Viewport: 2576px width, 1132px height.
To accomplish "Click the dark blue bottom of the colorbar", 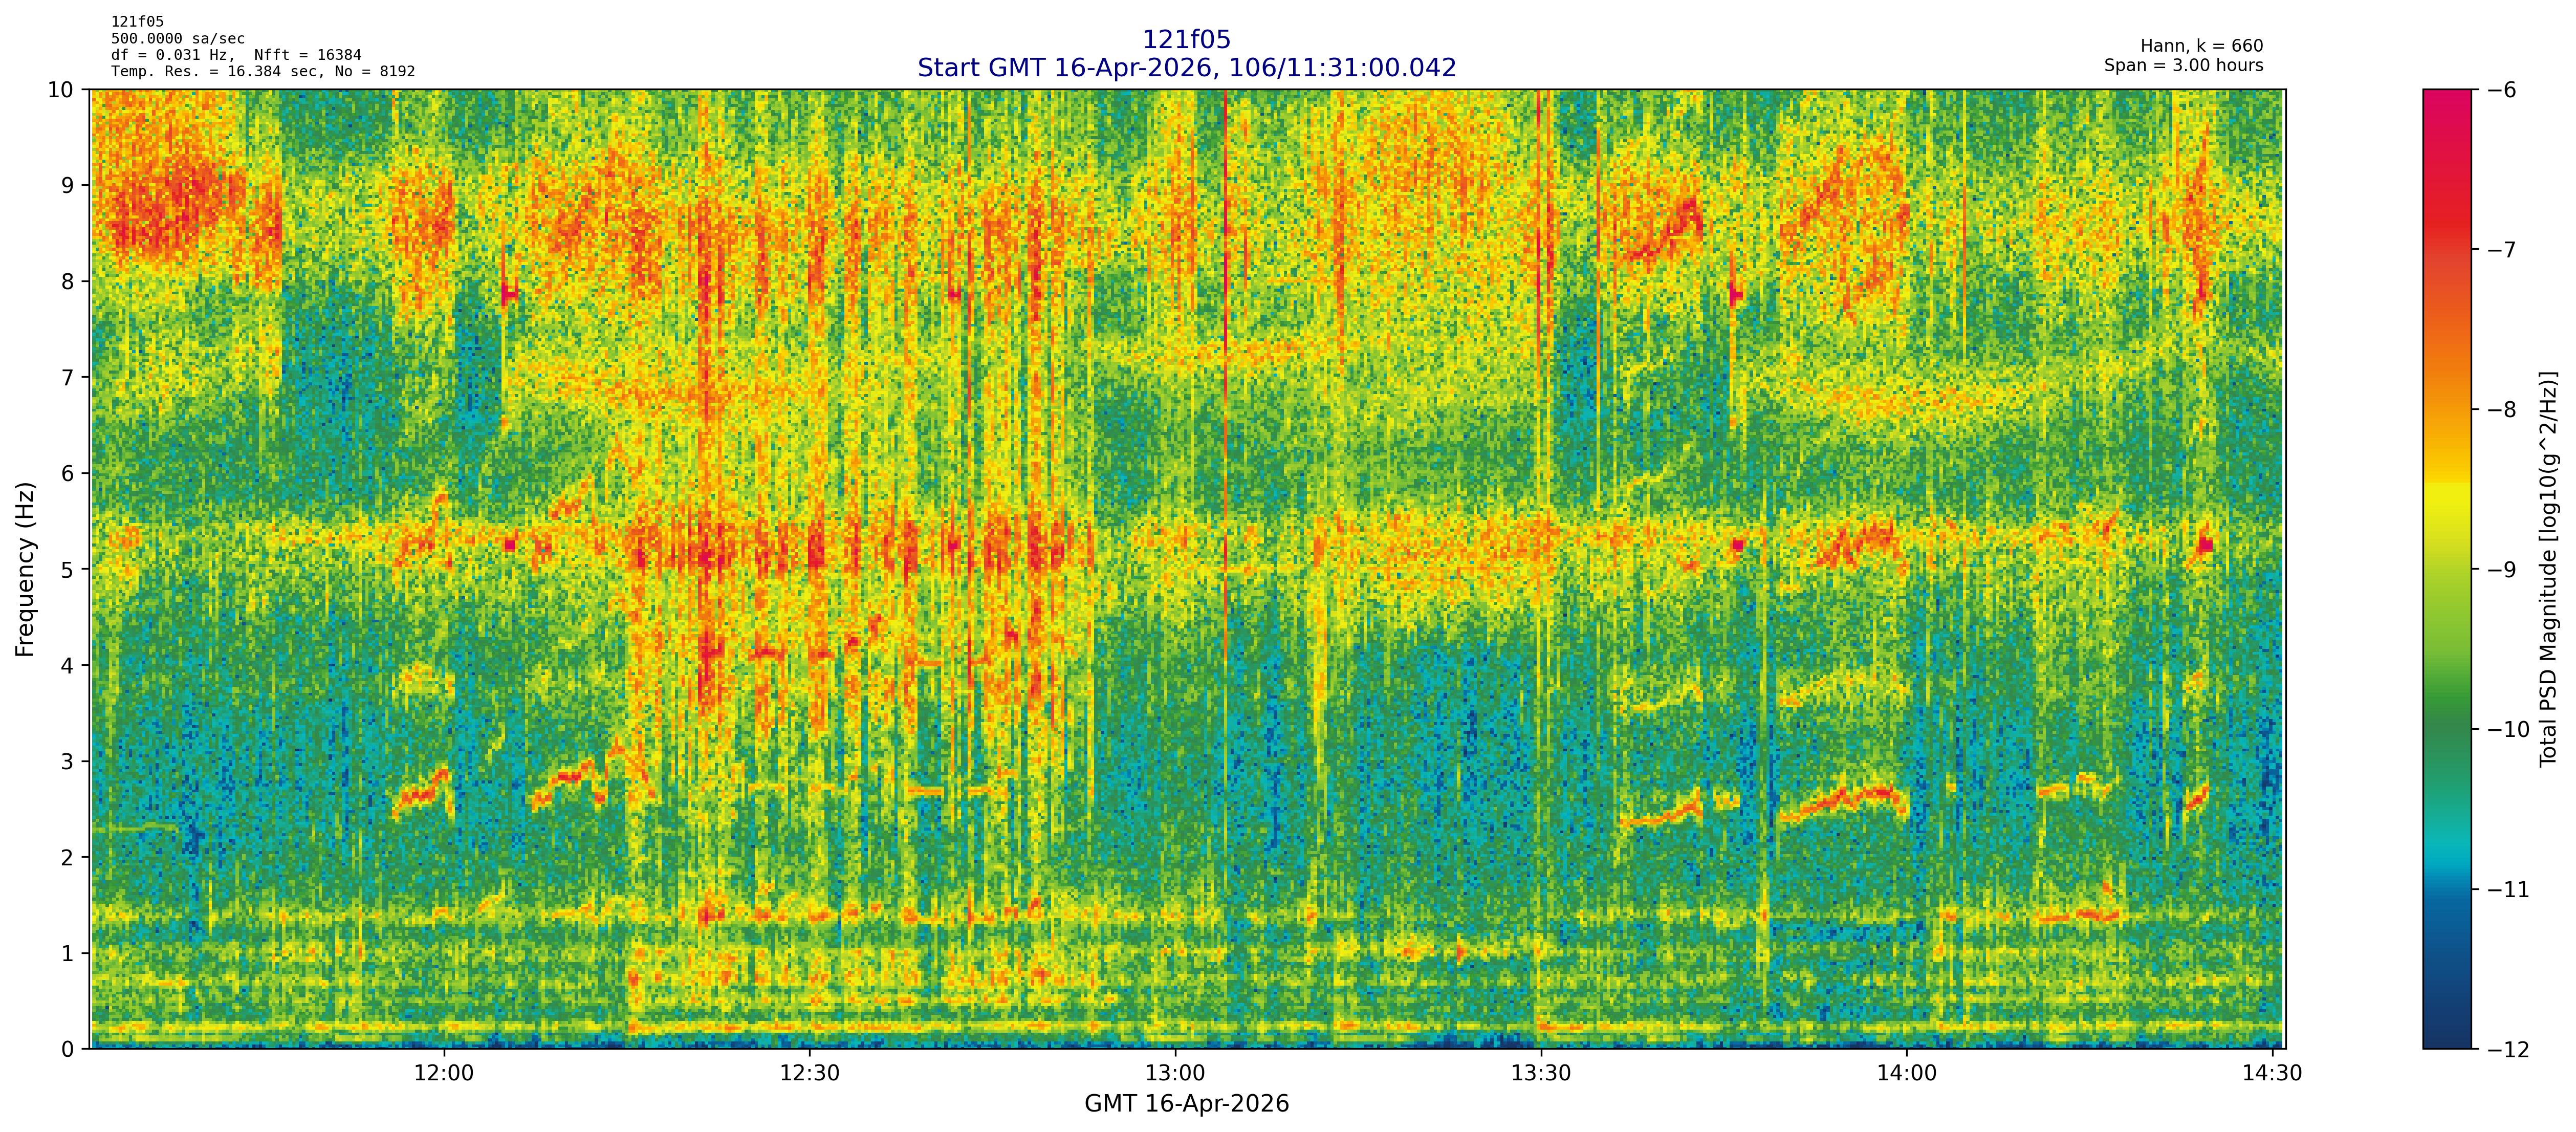I will tap(2446, 1035).
